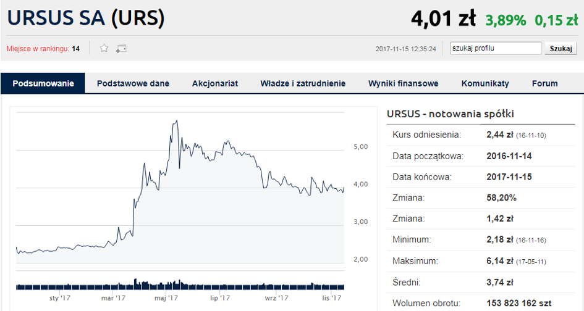584x311 pixels.
Task: Click the 3,89% percentage change value
Action: click(506, 20)
